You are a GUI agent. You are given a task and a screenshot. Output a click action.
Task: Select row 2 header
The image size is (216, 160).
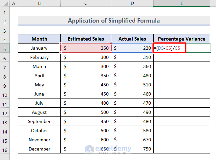[5, 21]
